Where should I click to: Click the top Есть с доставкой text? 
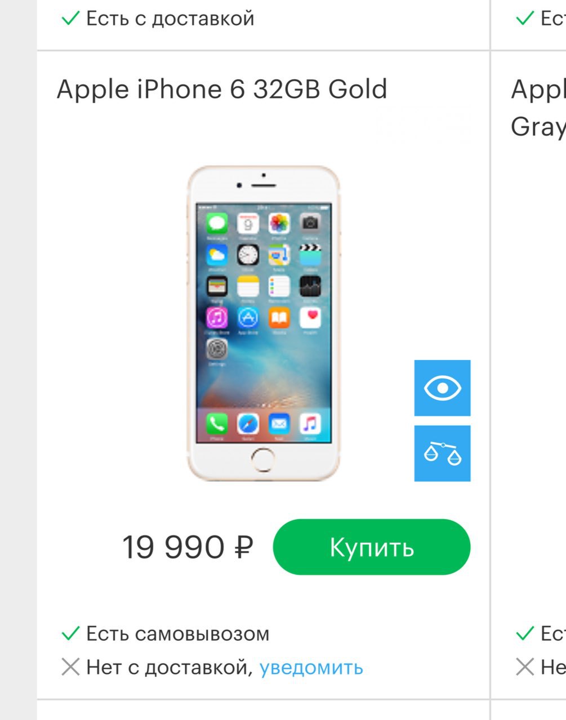coord(170,19)
